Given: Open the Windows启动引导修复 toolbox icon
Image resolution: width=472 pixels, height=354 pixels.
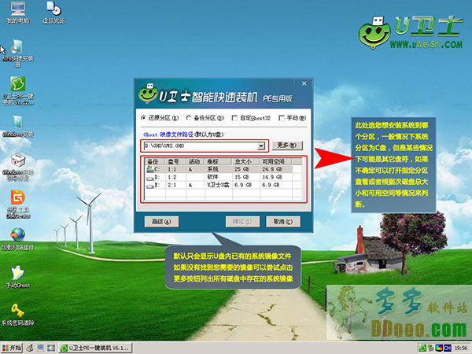Looking at the screenshot, I should click(x=18, y=167).
